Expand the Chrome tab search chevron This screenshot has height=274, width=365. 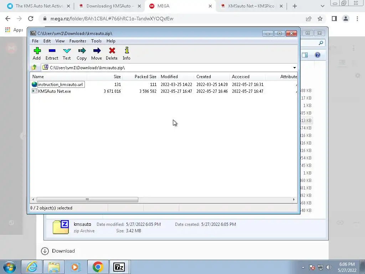coord(322,6)
